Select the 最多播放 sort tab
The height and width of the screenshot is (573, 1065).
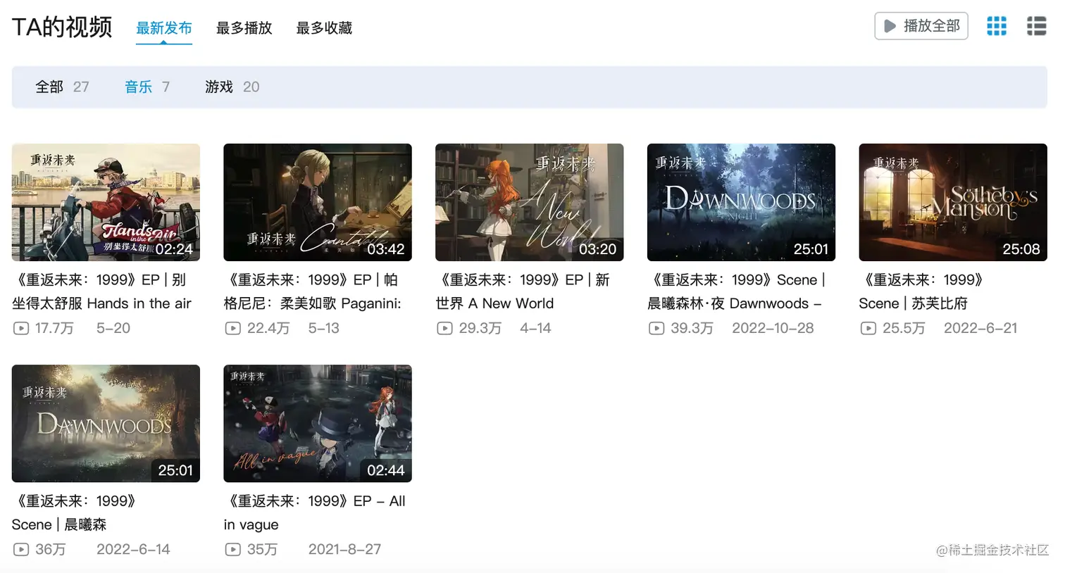(x=244, y=28)
